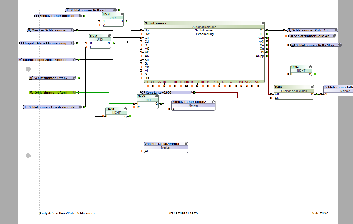The height and width of the screenshot is (224, 353).
Task: Click the Q output of block O486
Action: pos(130,116)
